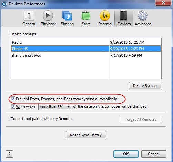Click the Reset Sync History button
Viewport: 173px width, 162px height.
86,135
